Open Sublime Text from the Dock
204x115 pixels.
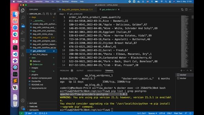pos(15,81)
